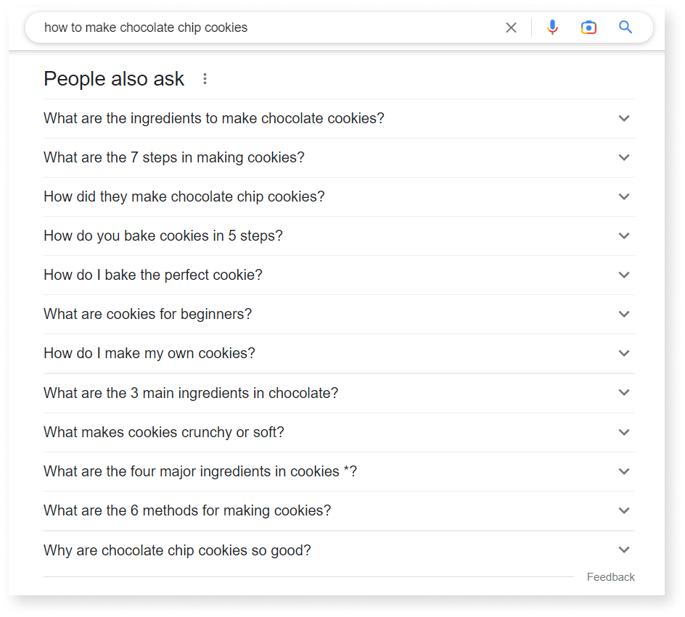Clear the search query with the X icon
685x617 pixels.
[511, 27]
